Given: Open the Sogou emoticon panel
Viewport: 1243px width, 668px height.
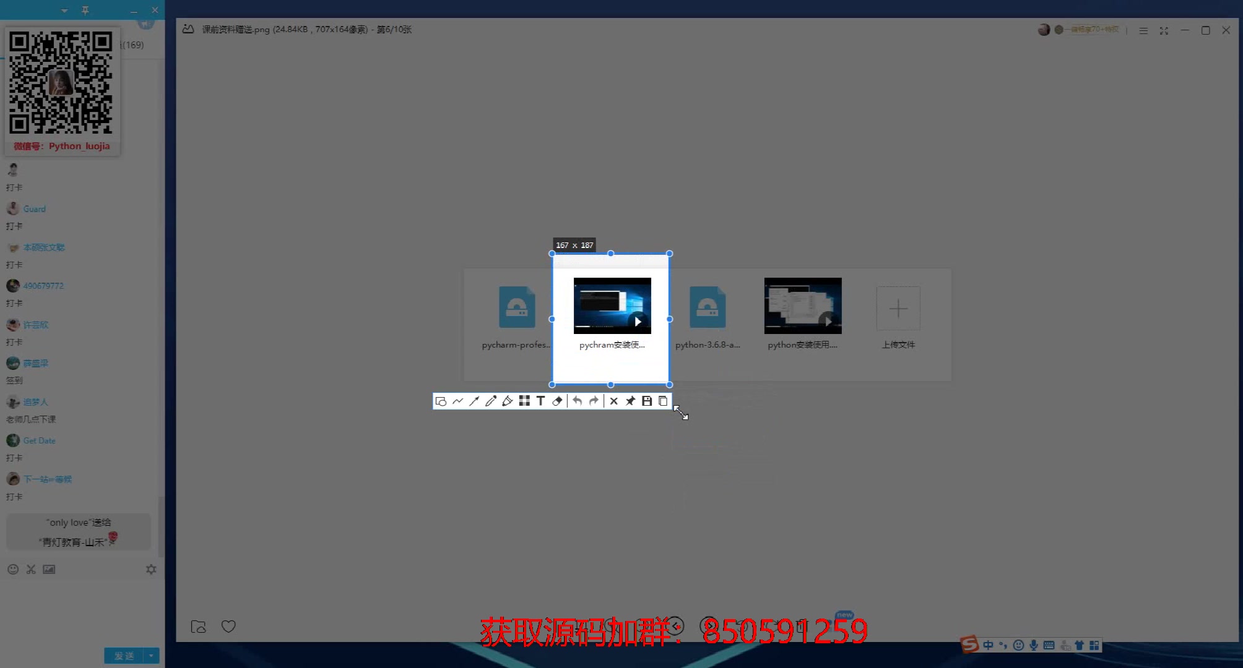Looking at the screenshot, I should (x=1018, y=645).
